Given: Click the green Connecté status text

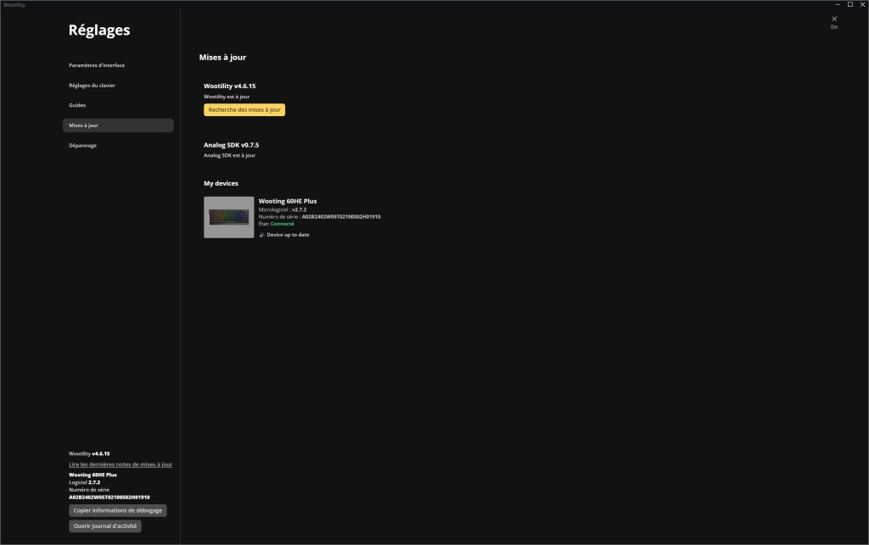Looking at the screenshot, I should point(282,224).
